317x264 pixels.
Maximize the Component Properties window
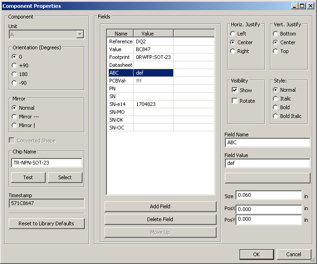pos(302,6)
